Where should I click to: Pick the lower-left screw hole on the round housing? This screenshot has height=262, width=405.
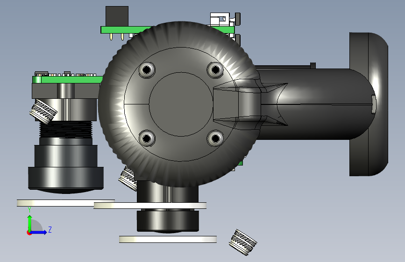(147, 138)
